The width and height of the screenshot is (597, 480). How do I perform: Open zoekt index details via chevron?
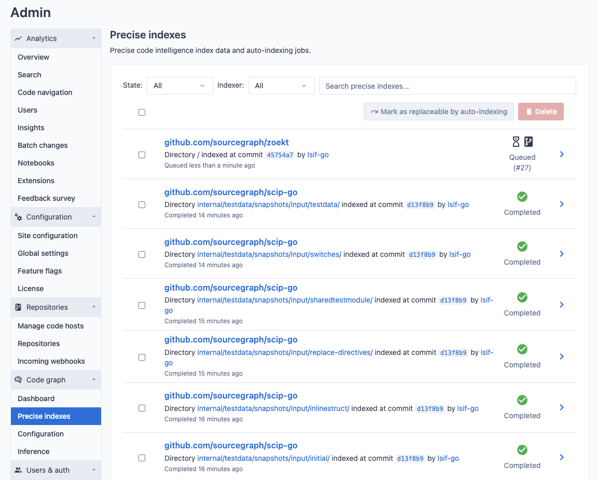(x=562, y=154)
